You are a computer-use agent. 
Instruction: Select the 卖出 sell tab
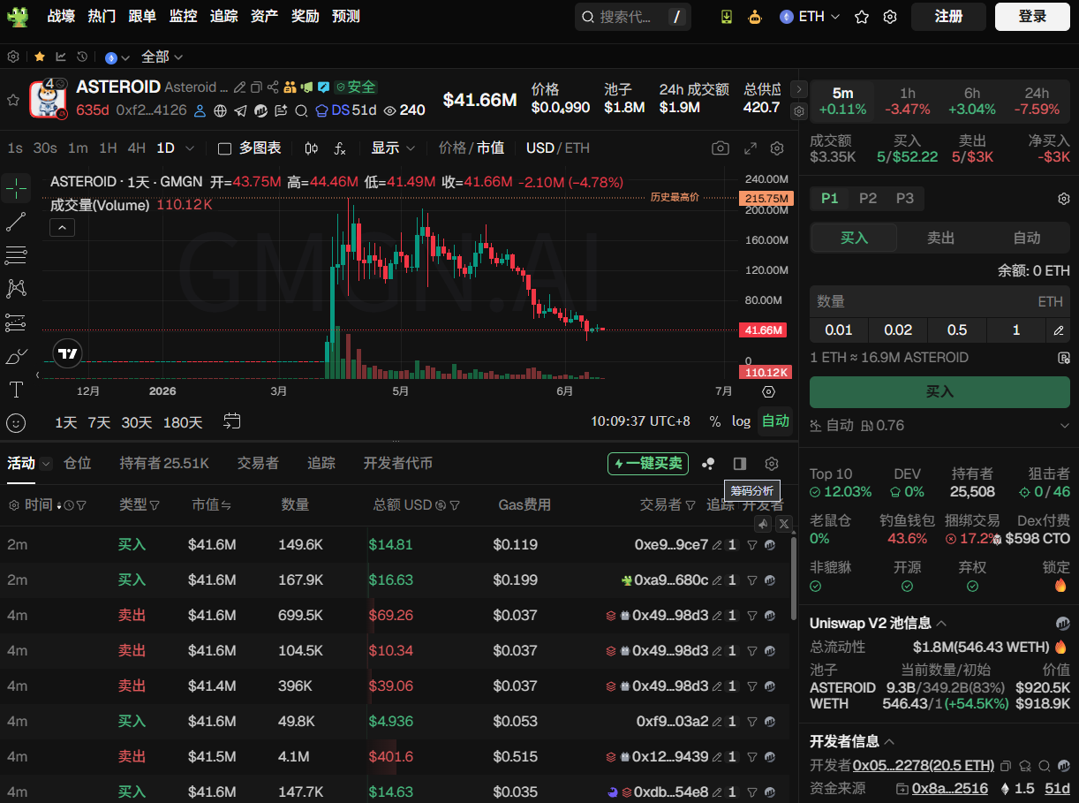coord(940,238)
